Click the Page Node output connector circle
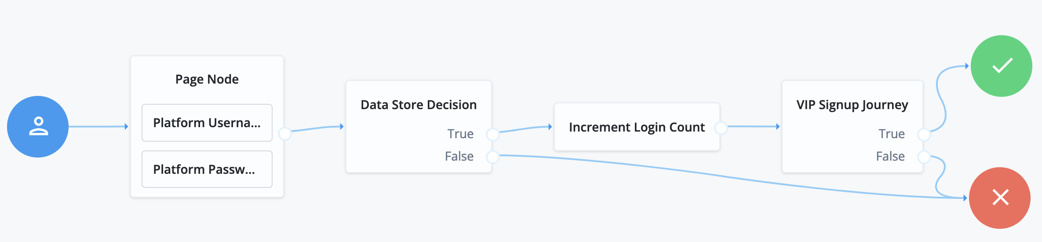 (285, 133)
